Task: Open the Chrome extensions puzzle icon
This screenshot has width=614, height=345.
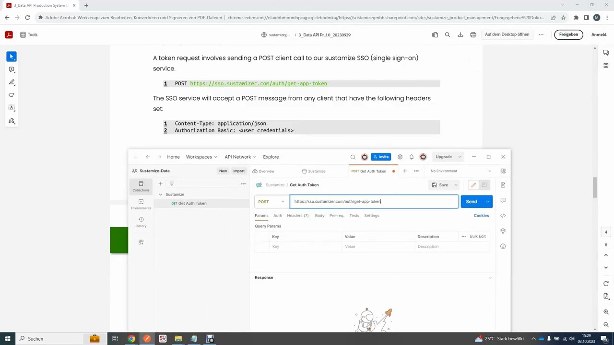Action: [576, 18]
